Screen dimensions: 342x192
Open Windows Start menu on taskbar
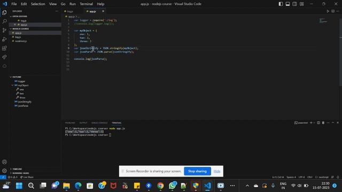click(x=19, y=186)
